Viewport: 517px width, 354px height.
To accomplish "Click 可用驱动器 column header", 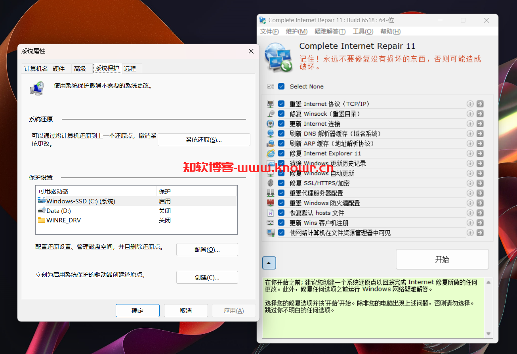I will (96, 191).
